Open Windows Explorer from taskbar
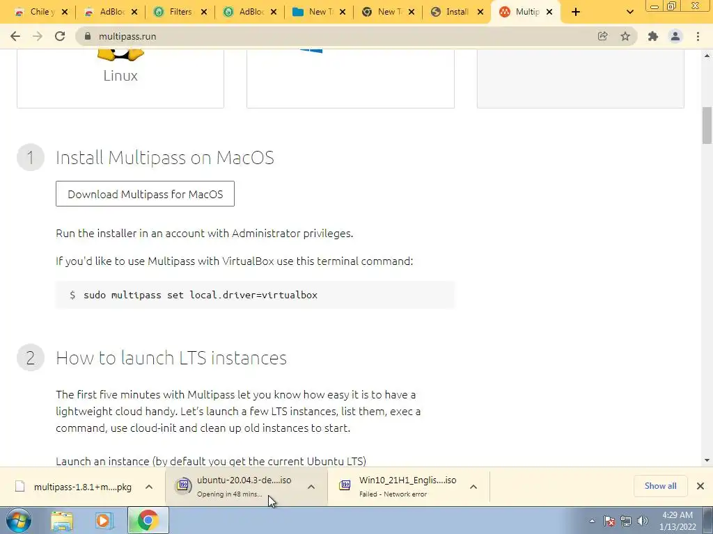The image size is (713, 534). click(62, 521)
